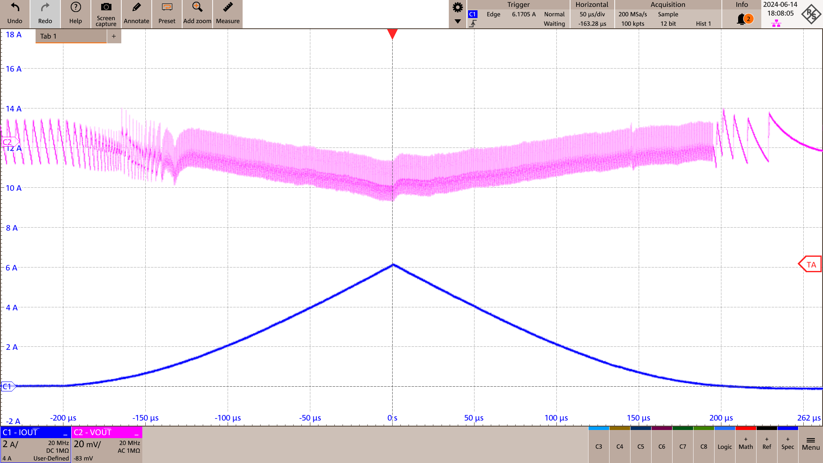Image resolution: width=823 pixels, height=463 pixels.
Task: Toggle the C5 channel on
Action: coord(641,446)
